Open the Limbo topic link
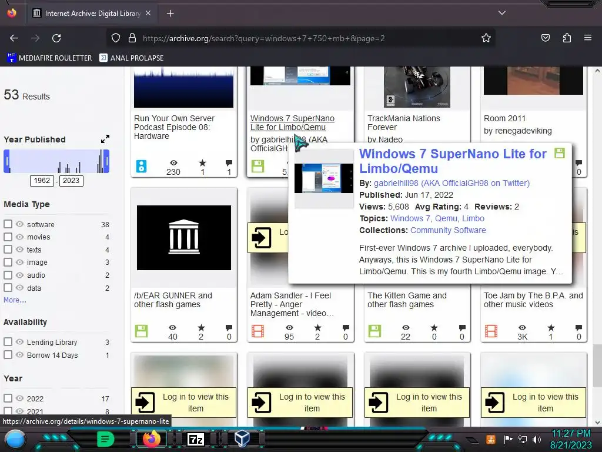 click(473, 218)
